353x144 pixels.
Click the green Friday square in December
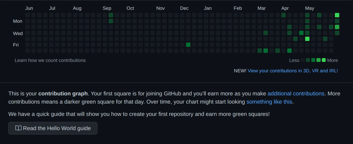(188, 45)
